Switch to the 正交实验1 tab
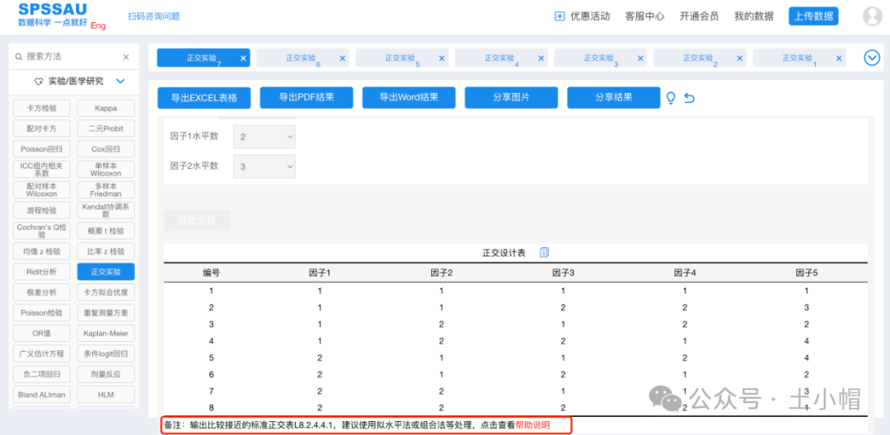This screenshot has height=435, width=890. pyautogui.click(x=799, y=58)
